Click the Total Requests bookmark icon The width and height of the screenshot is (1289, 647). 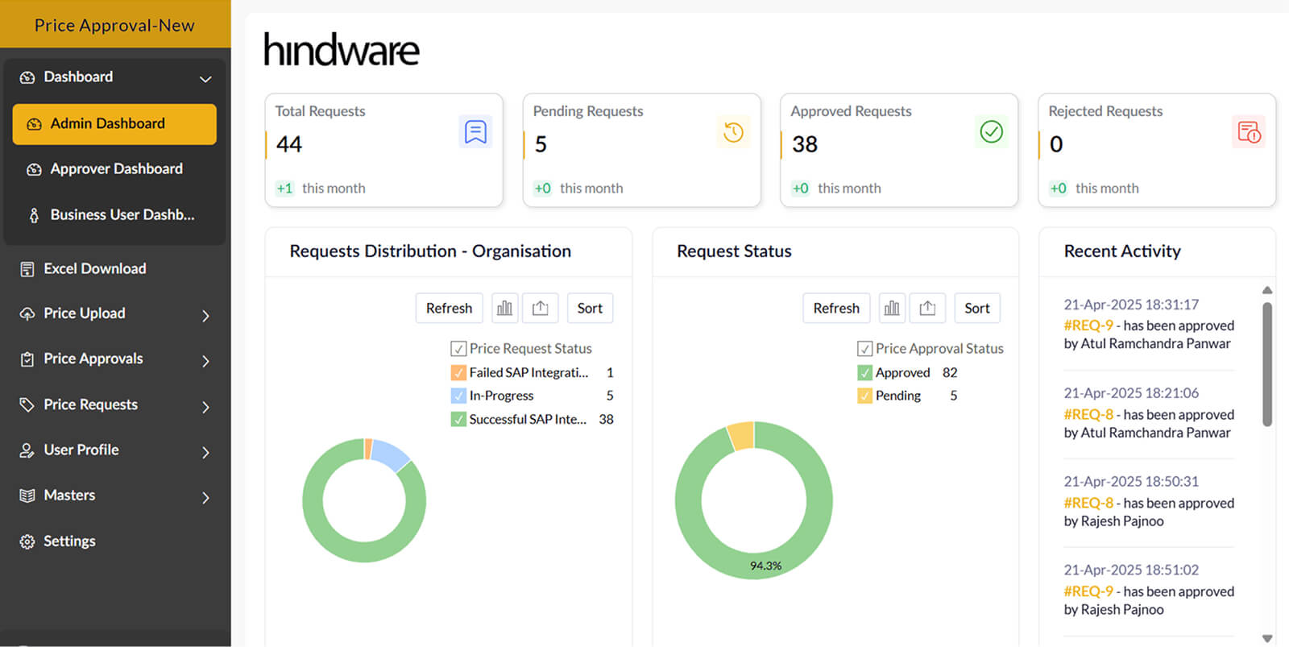[x=475, y=132]
